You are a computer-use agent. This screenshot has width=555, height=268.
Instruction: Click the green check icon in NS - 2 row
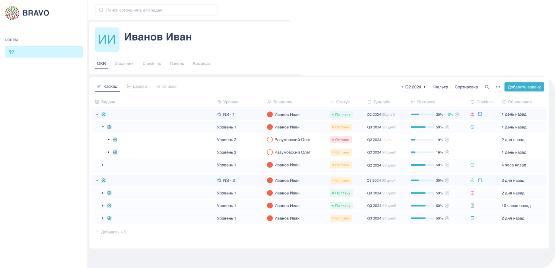point(472,180)
